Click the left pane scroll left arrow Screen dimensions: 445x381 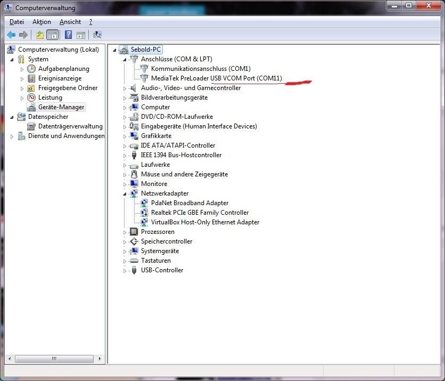[x=10, y=359]
